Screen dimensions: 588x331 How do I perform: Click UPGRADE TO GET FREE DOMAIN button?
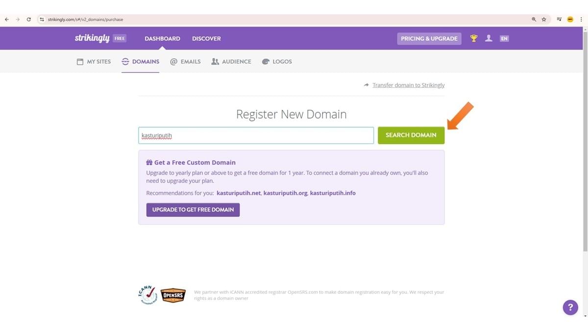point(193,209)
